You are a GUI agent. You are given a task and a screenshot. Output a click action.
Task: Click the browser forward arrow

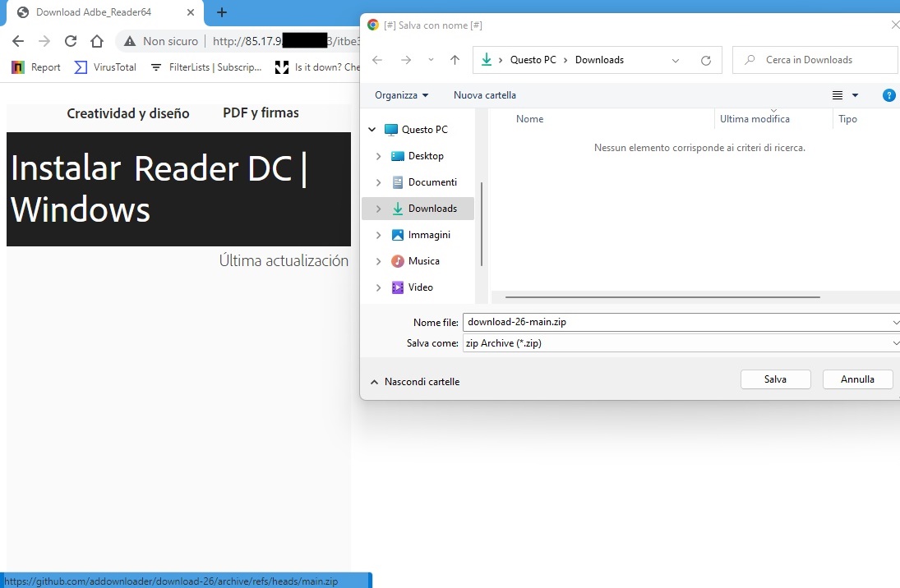click(x=44, y=41)
